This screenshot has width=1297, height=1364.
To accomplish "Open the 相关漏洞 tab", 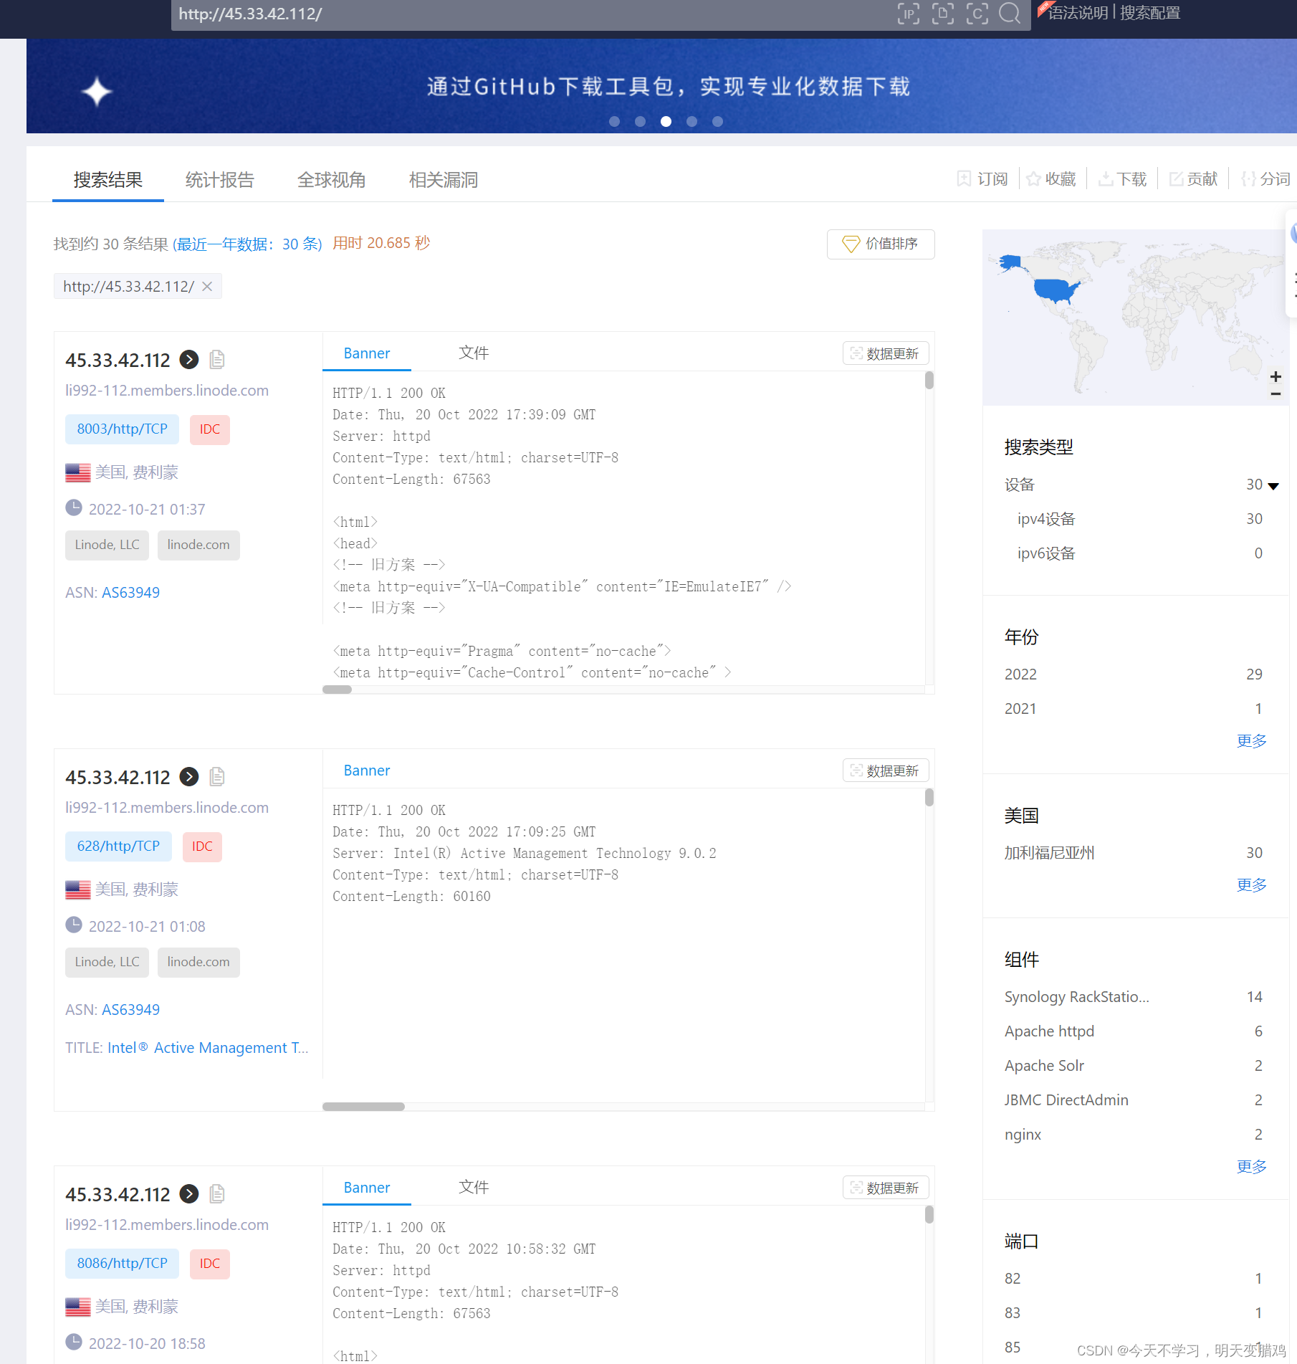I will pyautogui.click(x=443, y=180).
